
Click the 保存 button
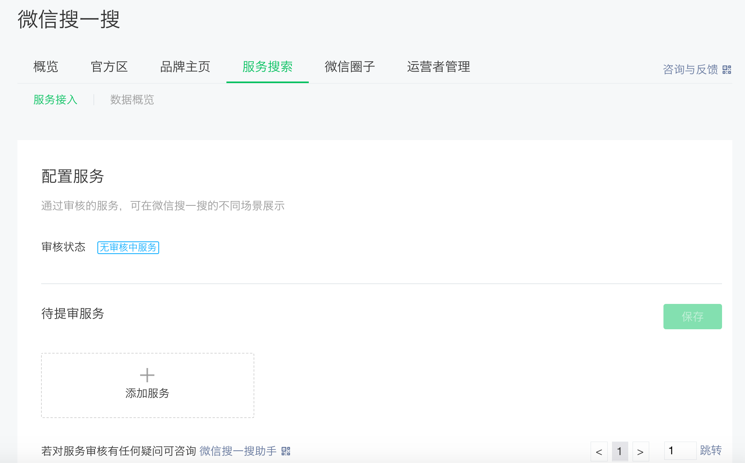click(693, 317)
